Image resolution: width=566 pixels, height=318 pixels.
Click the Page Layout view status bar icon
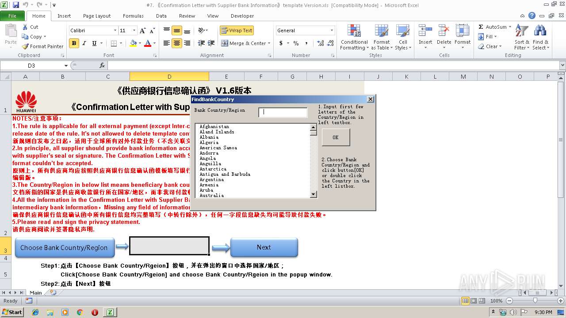[x=474, y=301]
